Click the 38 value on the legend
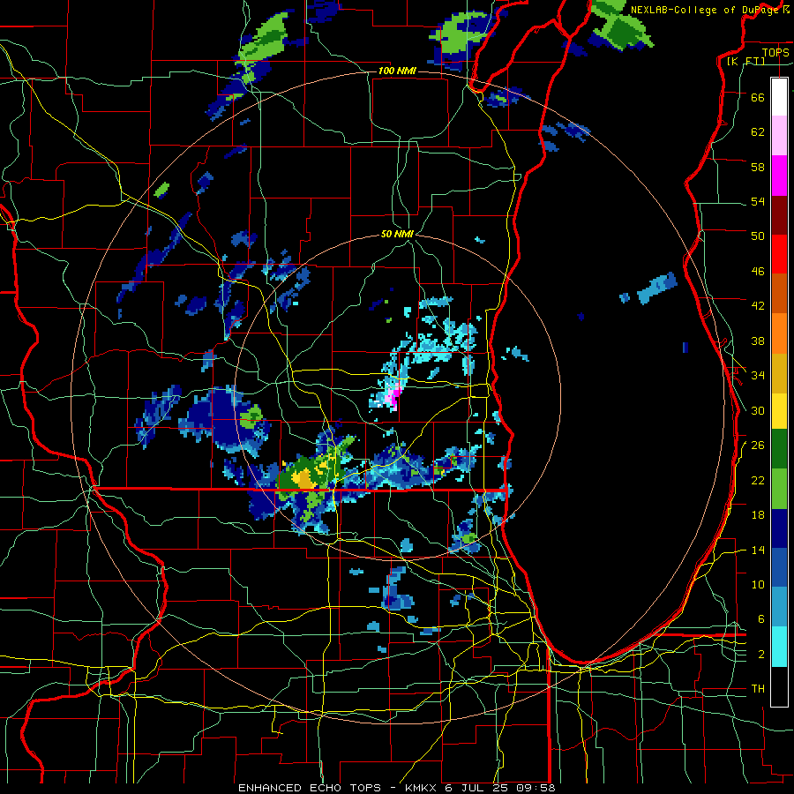This screenshot has width=794, height=794. pyautogui.click(x=758, y=341)
